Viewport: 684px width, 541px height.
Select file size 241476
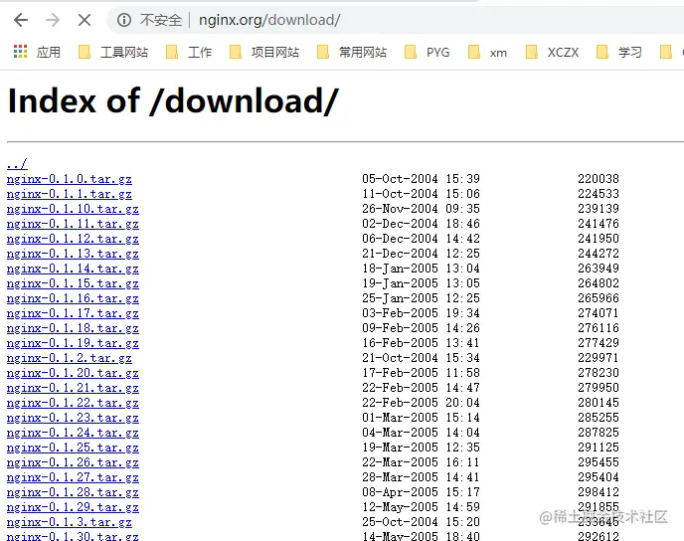coord(598,224)
